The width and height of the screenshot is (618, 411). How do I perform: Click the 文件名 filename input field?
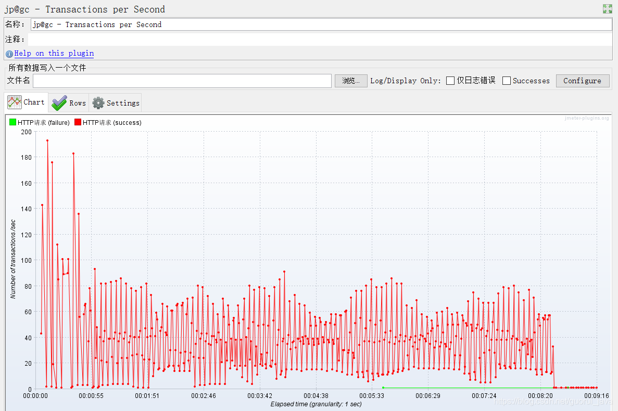[x=182, y=81]
